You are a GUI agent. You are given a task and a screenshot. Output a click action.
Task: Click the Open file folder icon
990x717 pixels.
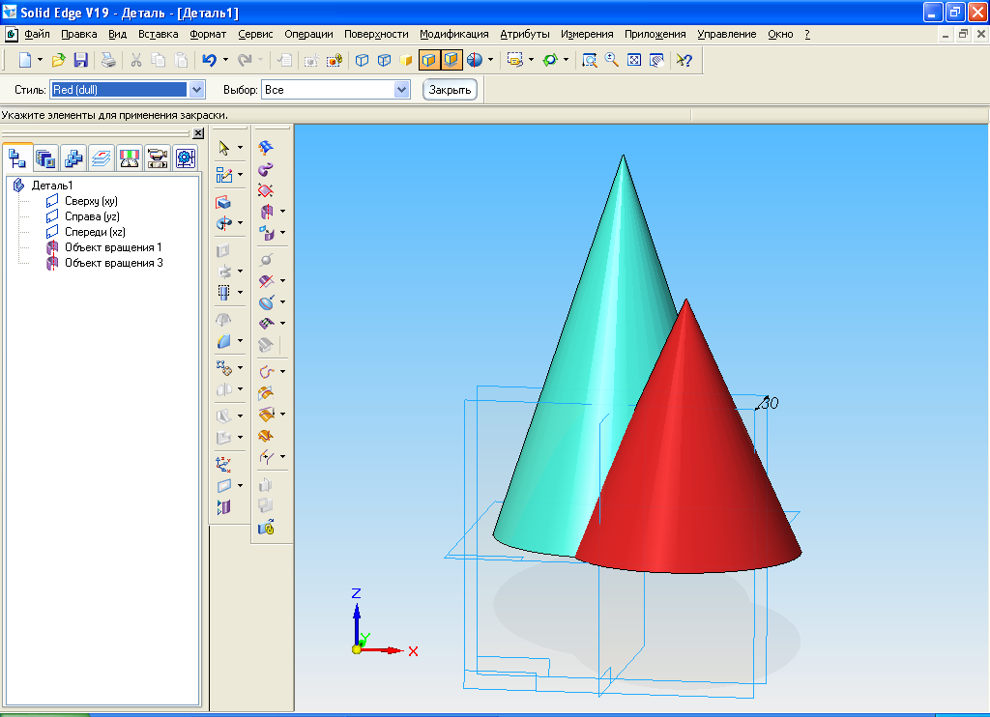(x=59, y=60)
